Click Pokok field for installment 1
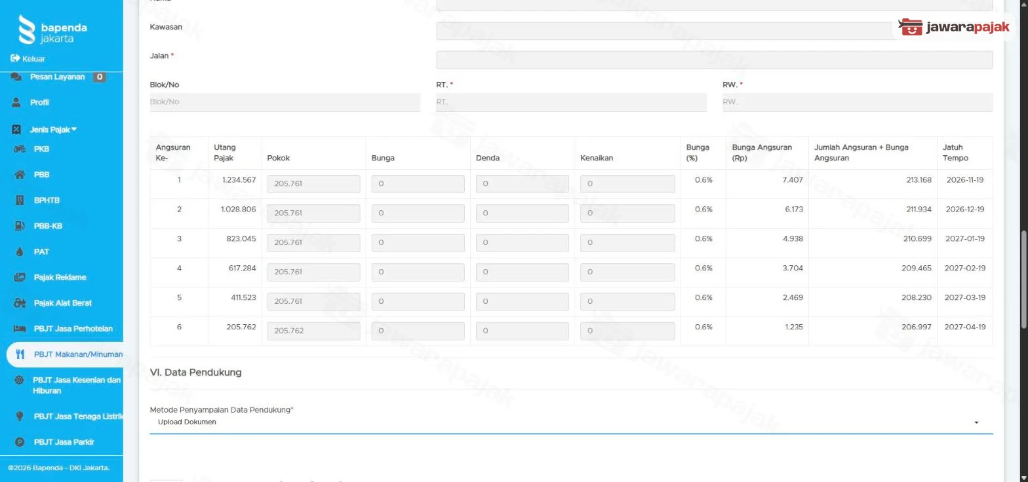1028x482 pixels. coord(313,184)
